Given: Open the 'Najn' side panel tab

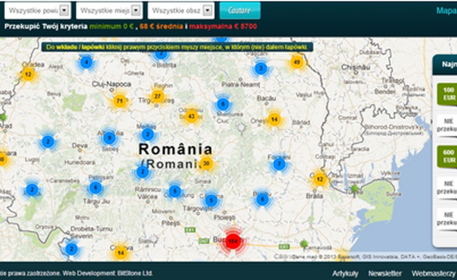Looking at the screenshot, I should tap(445, 65).
